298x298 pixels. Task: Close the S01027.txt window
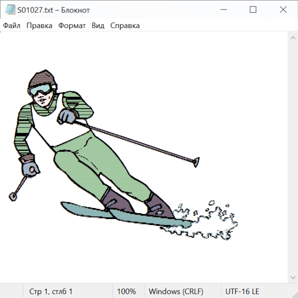[283, 10]
